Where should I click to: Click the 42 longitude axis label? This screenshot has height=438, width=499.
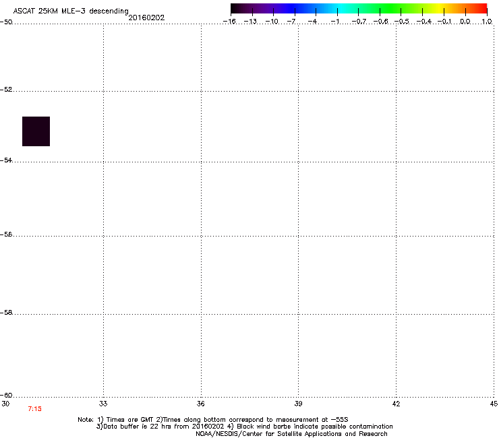click(x=396, y=404)
